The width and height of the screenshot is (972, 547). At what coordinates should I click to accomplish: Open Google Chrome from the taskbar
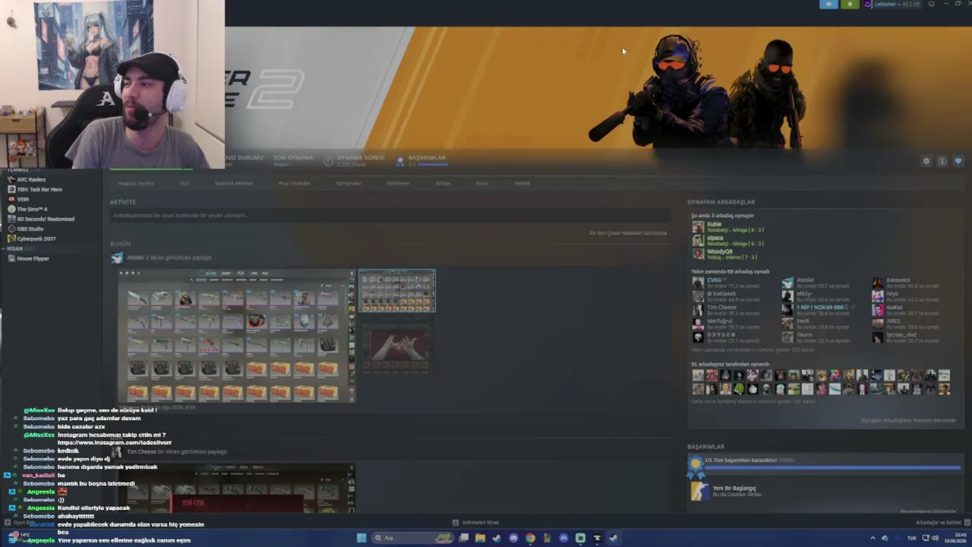tap(530, 538)
